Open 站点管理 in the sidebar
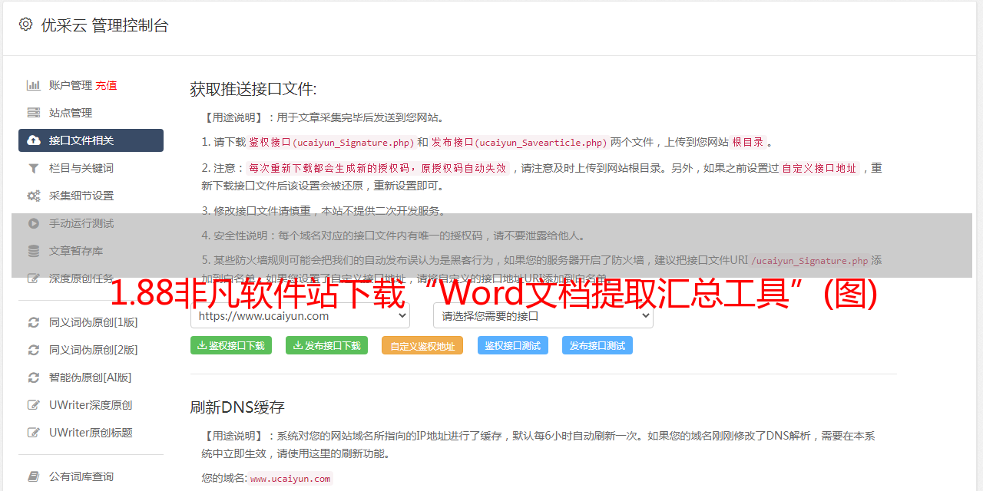This screenshot has width=983, height=491. [71, 113]
